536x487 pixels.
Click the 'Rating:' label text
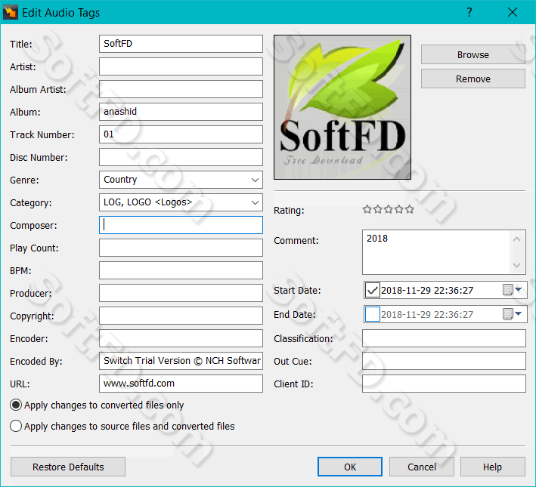point(289,211)
